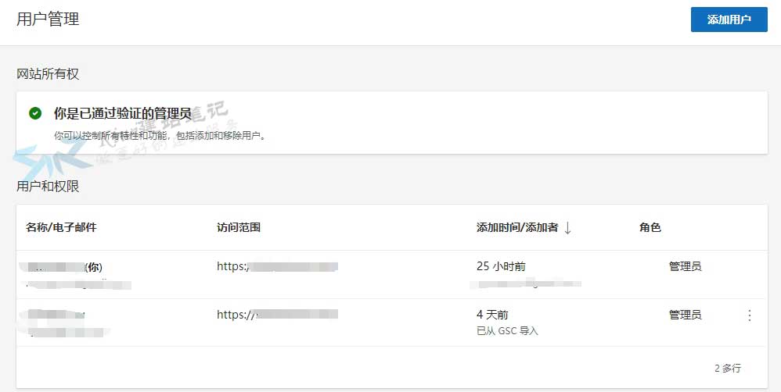Click the 角色 column header

(650, 227)
